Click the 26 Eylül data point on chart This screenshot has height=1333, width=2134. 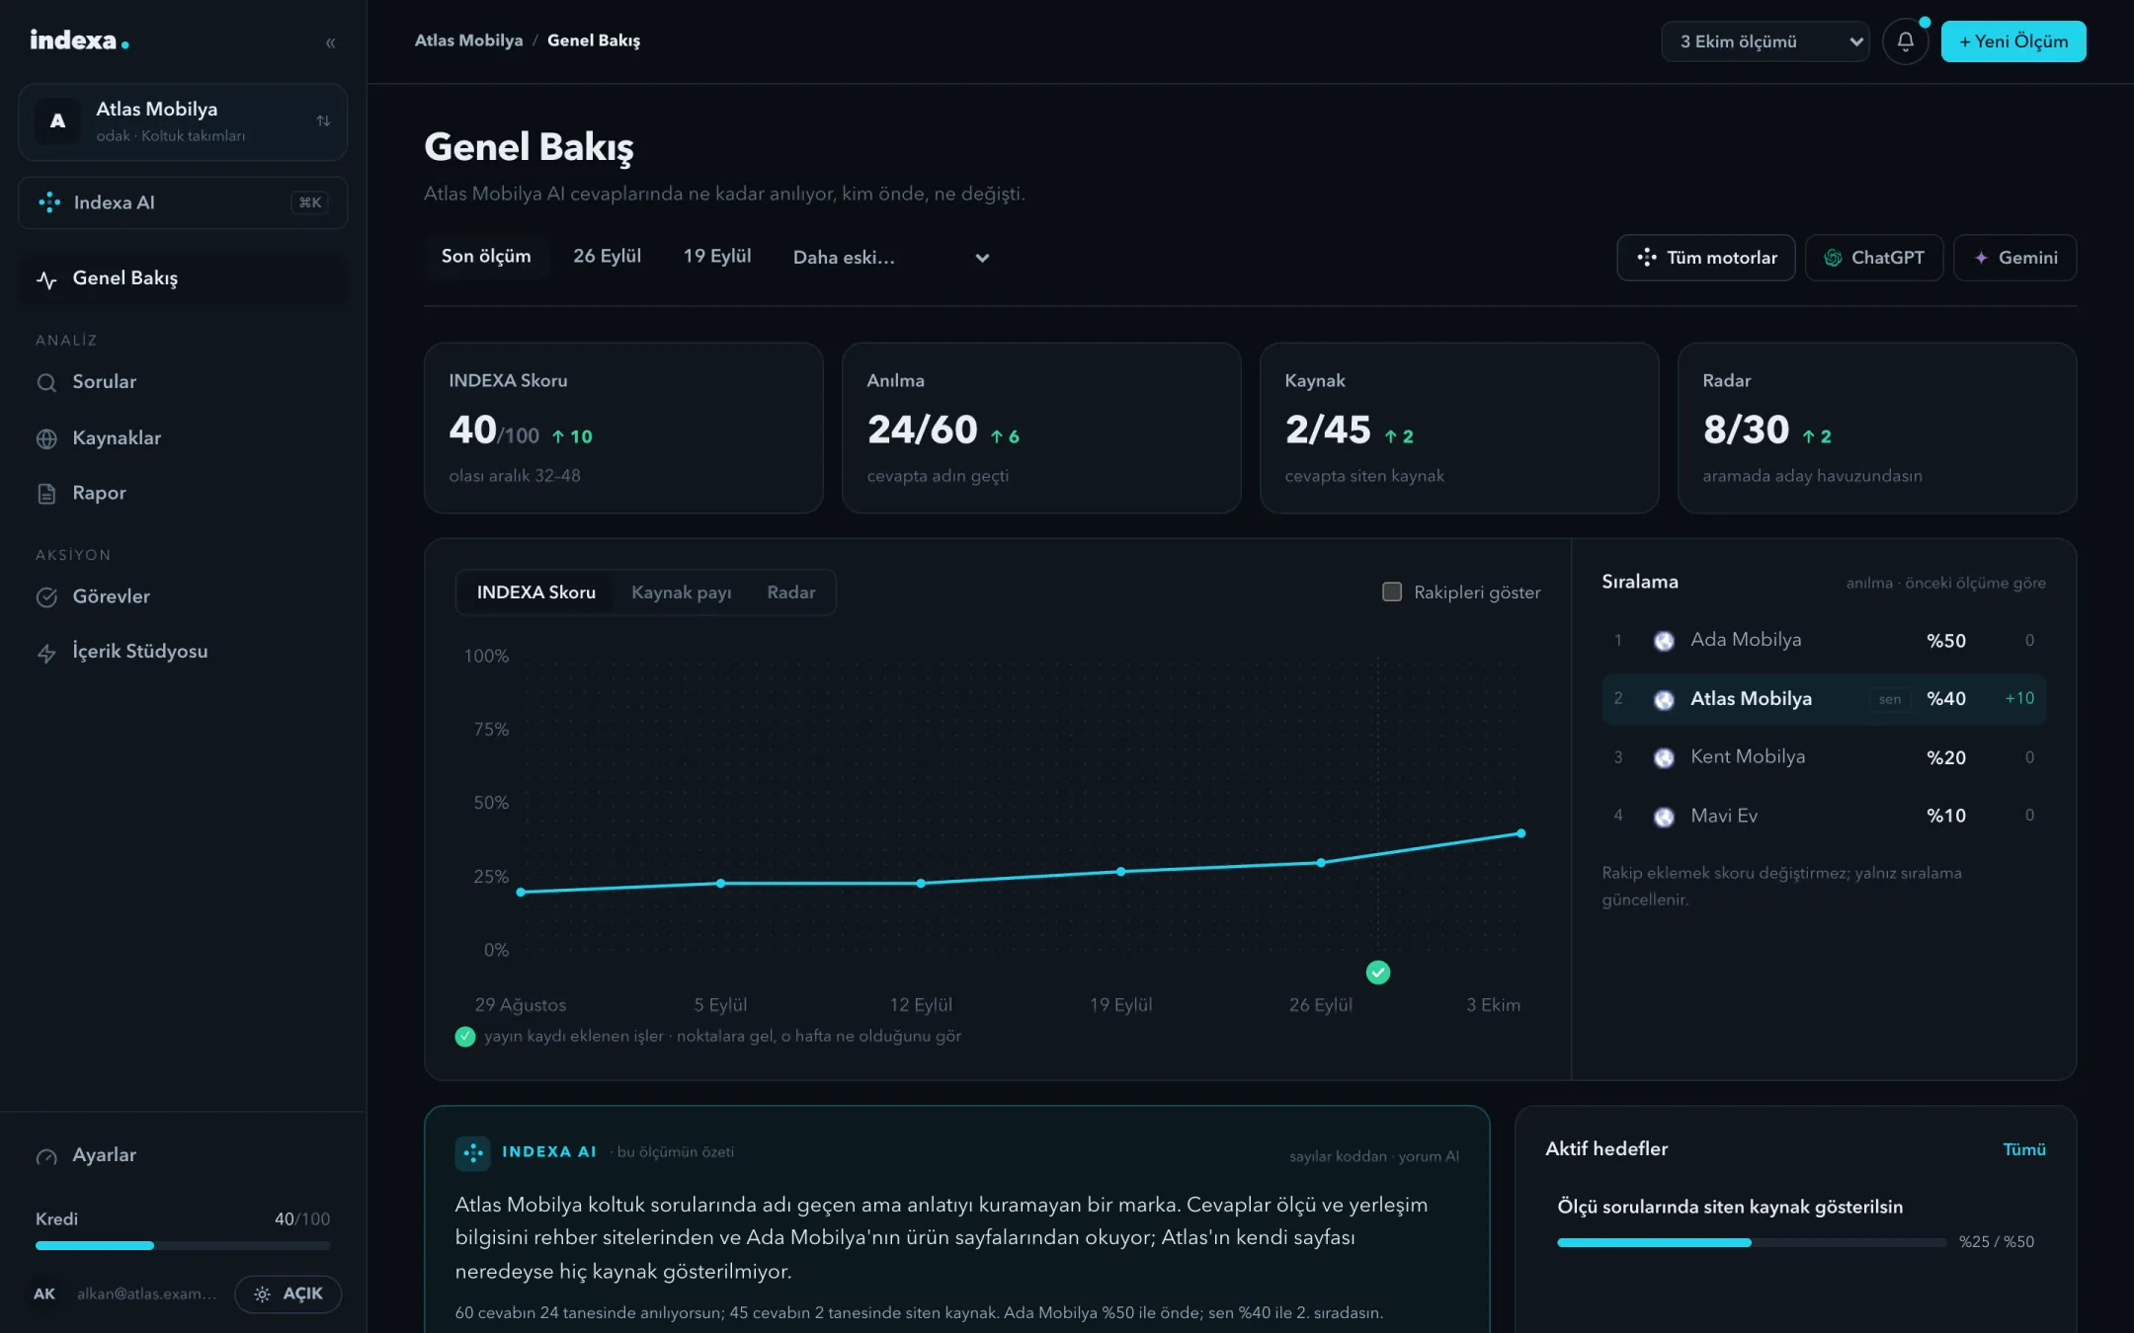[1321, 862]
